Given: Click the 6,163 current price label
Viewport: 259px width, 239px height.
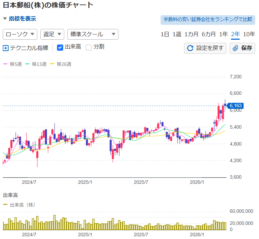Looking at the screenshot, I should coord(236,106).
